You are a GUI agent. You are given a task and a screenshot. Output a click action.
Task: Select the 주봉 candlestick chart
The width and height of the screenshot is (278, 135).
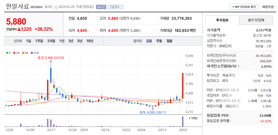pyautogui.click(x=159, y=41)
